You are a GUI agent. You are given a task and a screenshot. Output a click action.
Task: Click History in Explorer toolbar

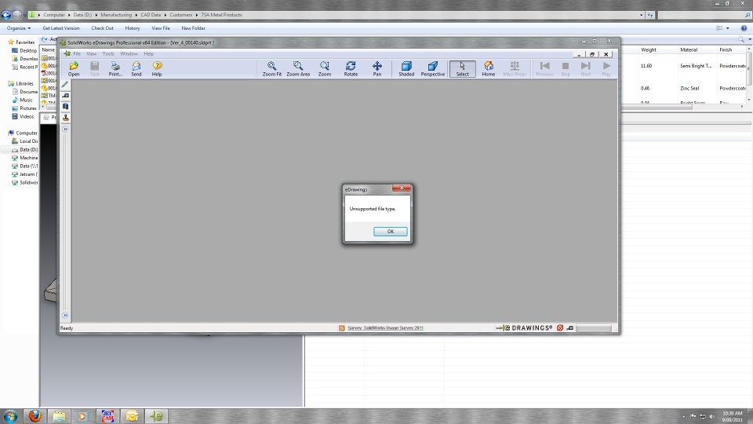133,28
